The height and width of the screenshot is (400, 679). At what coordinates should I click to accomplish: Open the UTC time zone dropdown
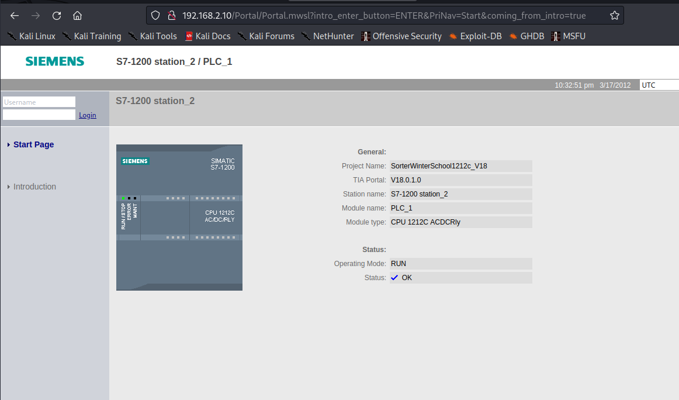[x=659, y=85]
